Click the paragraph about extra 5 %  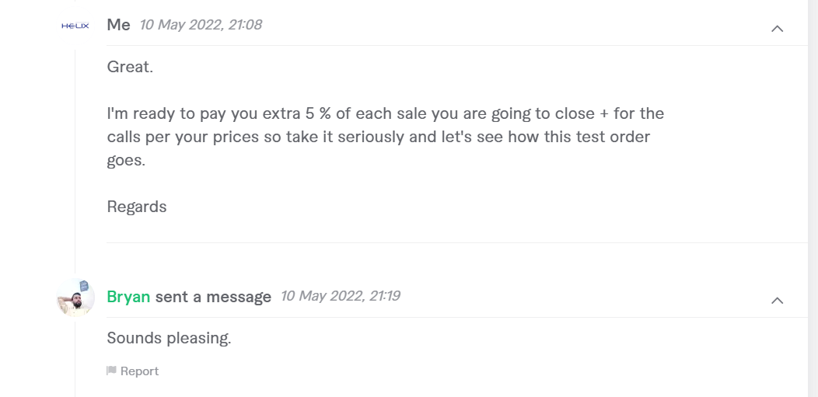(x=385, y=137)
